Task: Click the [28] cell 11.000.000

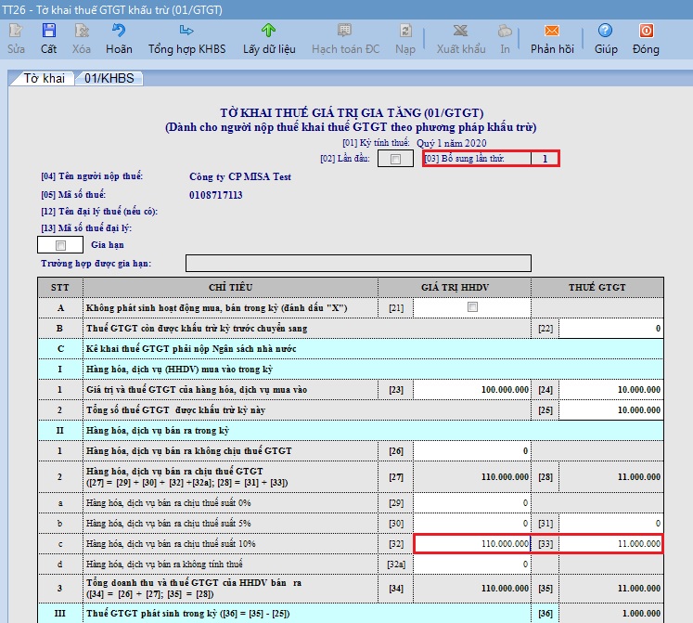Action: click(x=610, y=477)
